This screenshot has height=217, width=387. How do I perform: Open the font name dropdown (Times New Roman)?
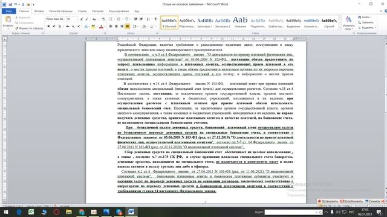pos(65,19)
